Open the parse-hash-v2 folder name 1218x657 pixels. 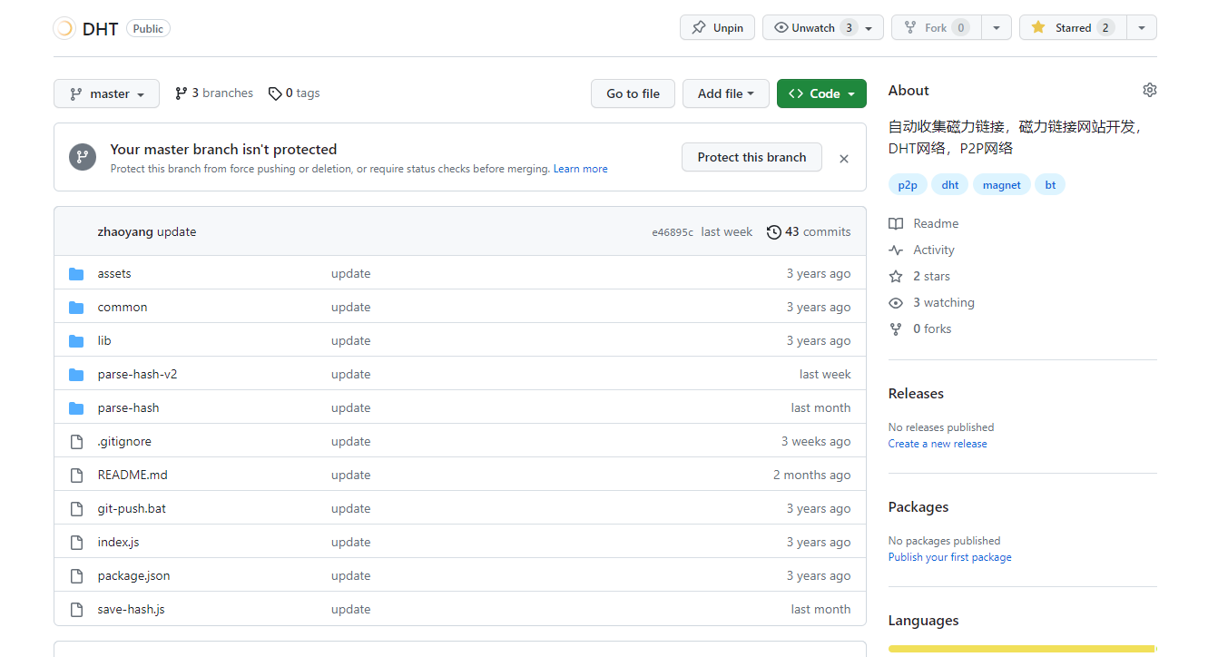pyautogui.click(x=138, y=375)
